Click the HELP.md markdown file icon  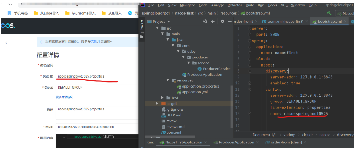(163, 115)
